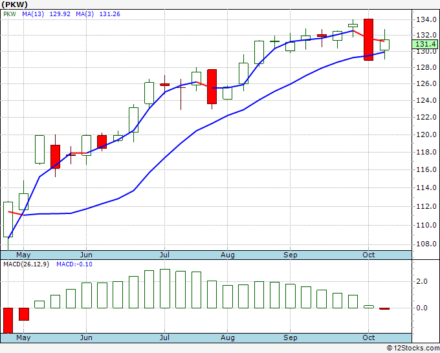The image size is (440, 353).
Task: Click the 110.0 price axis label
Action: pyautogui.click(x=426, y=225)
